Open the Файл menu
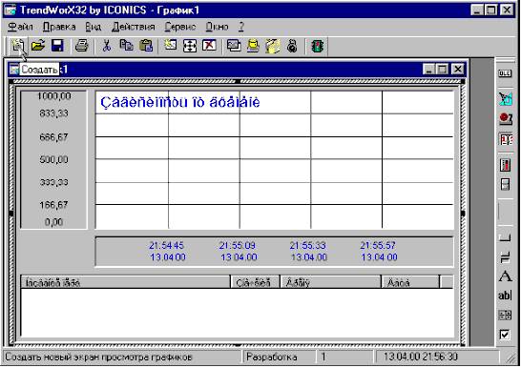 (x=20, y=27)
